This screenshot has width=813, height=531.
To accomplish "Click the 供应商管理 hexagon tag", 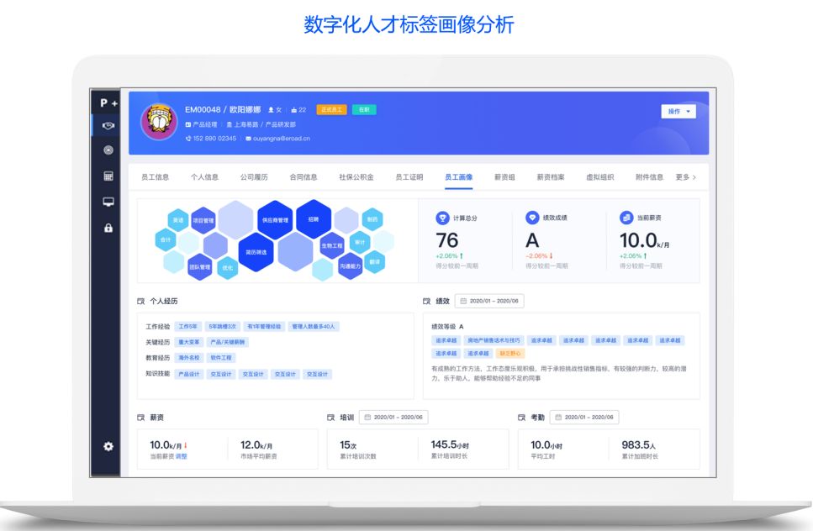I will click(275, 220).
